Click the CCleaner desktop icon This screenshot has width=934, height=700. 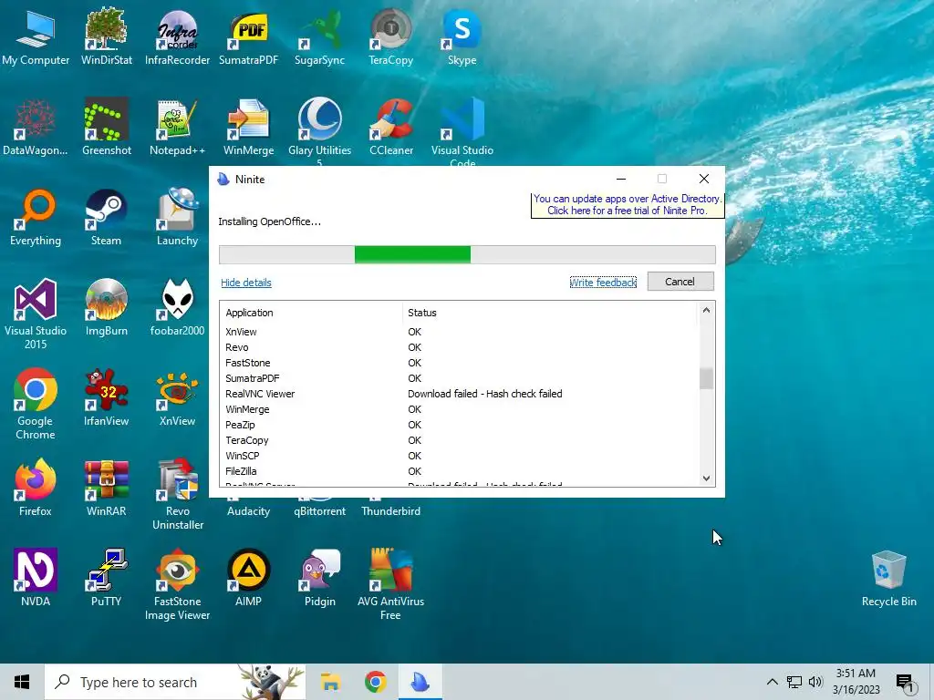(390, 128)
